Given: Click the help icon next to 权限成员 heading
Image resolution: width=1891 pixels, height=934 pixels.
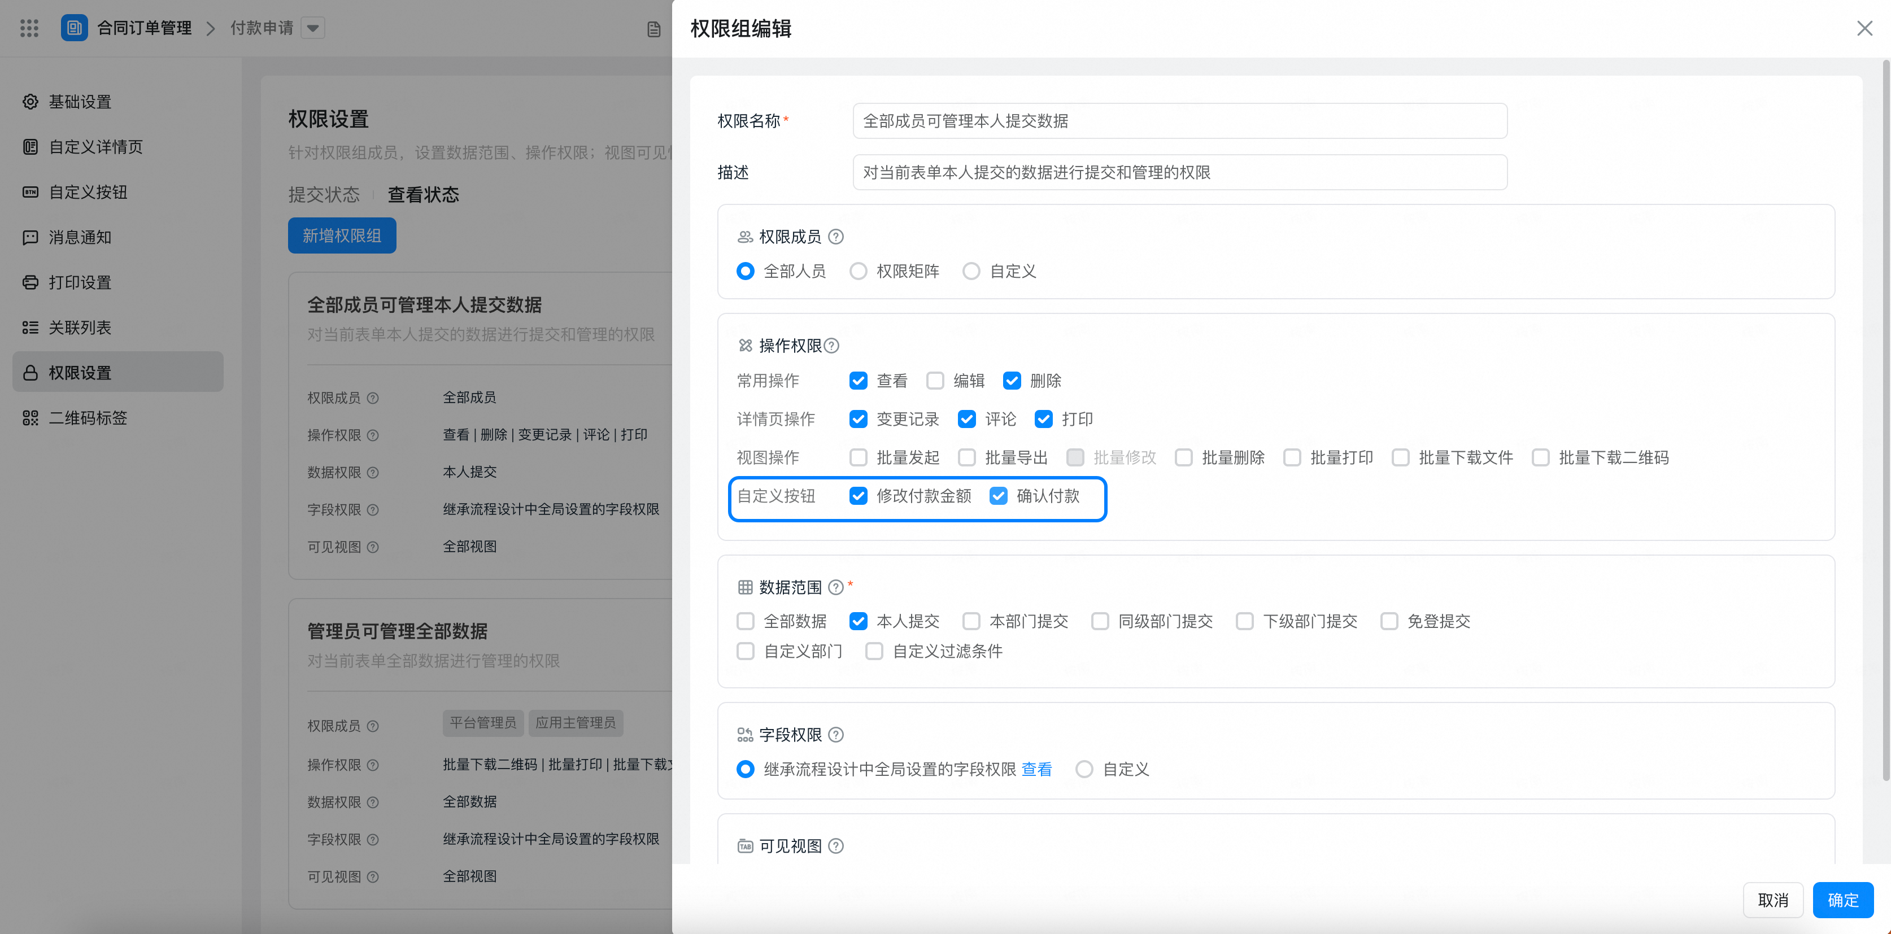Looking at the screenshot, I should click(x=835, y=236).
